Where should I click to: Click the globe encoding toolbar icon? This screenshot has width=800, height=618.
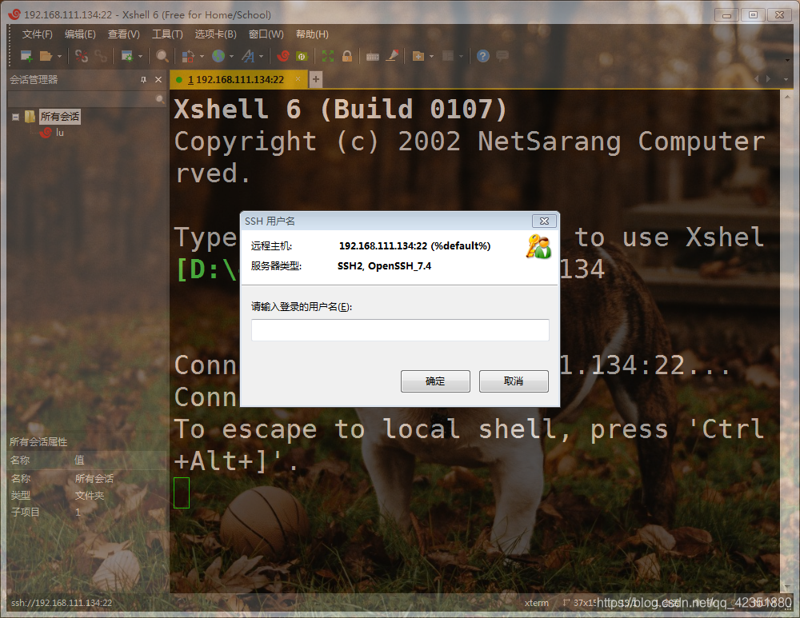pos(218,56)
